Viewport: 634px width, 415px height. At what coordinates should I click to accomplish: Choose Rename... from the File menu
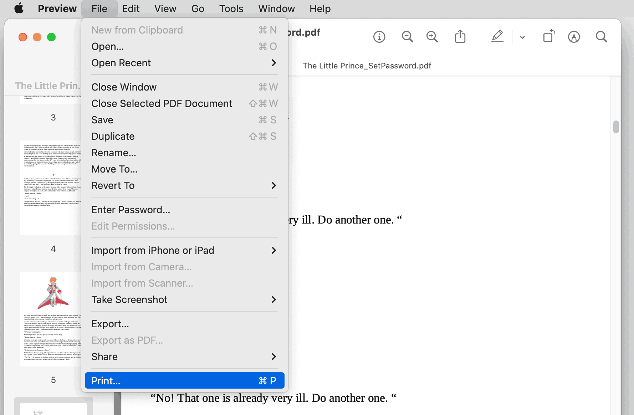(x=184, y=153)
